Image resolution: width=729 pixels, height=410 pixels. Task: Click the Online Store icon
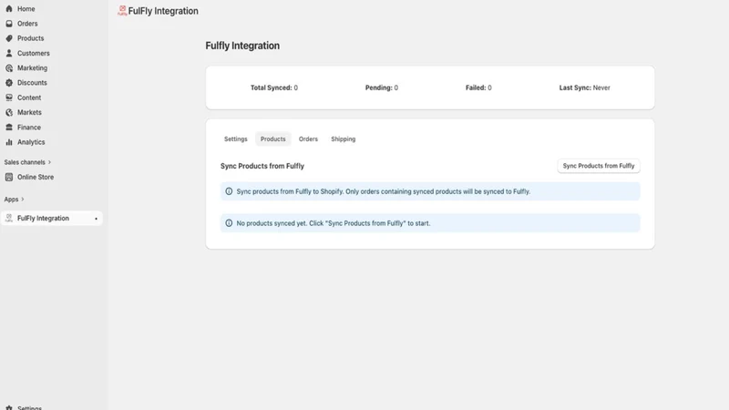pos(9,177)
